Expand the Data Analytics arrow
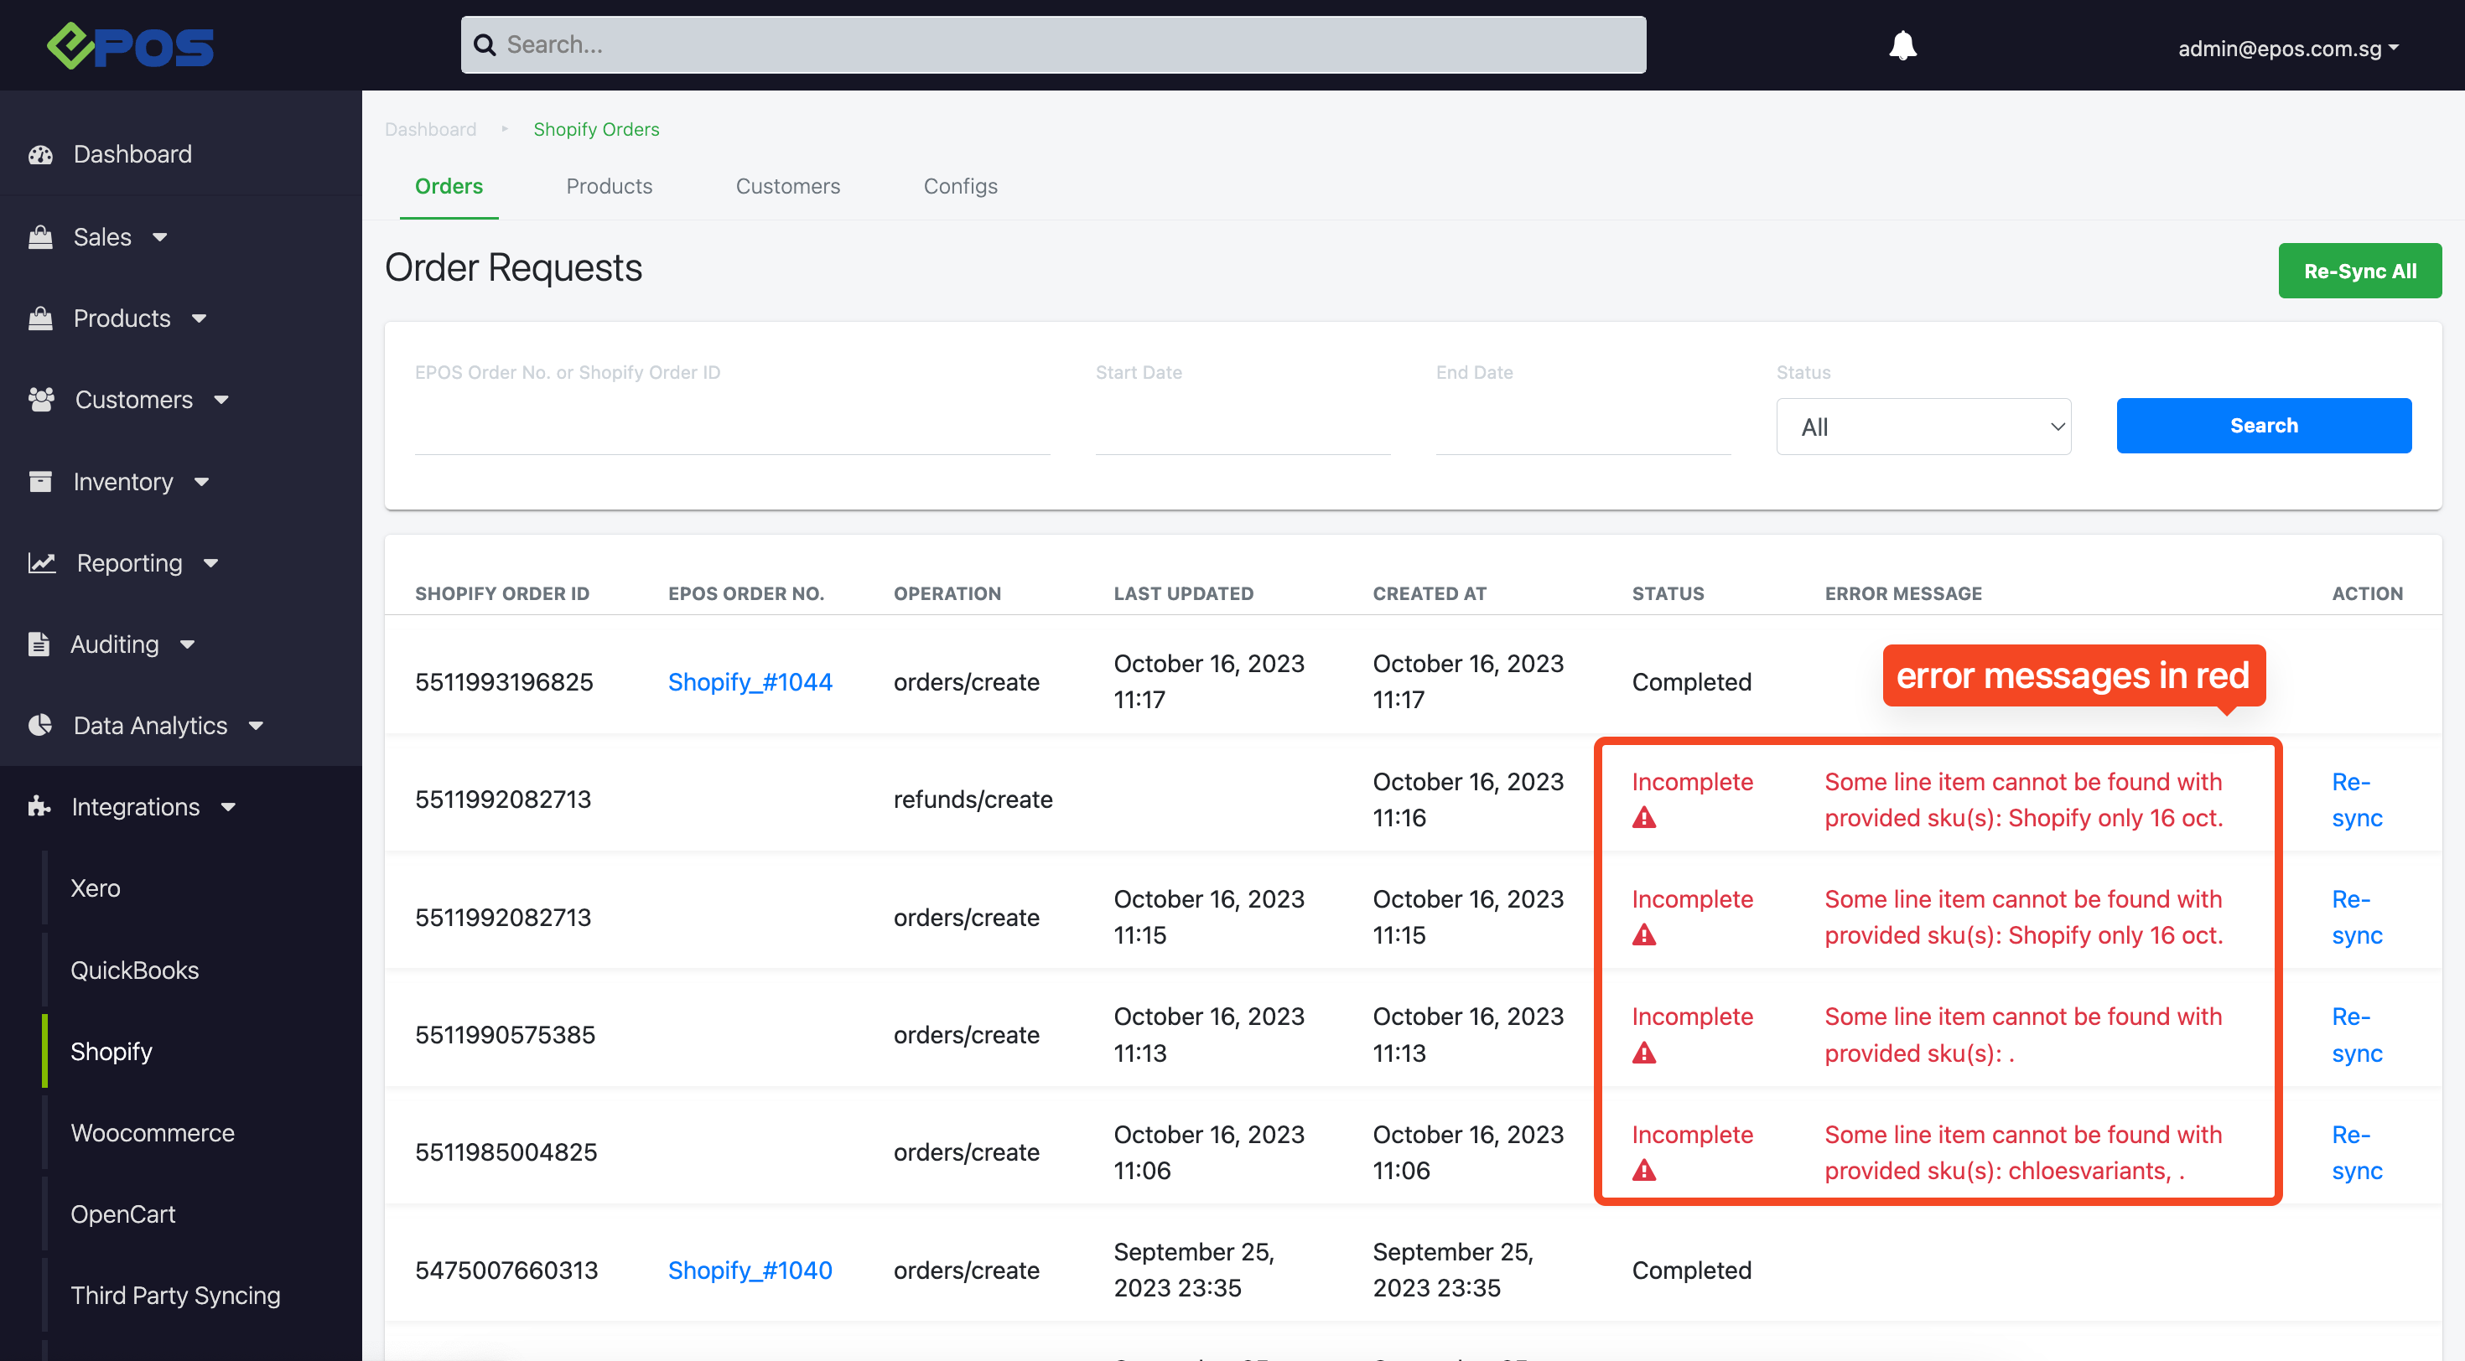This screenshot has height=1361, width=2465. pyautogui.click(x=256, y=726)
